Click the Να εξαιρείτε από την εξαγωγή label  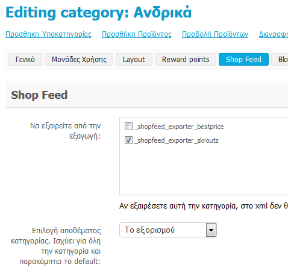[65, 131]
